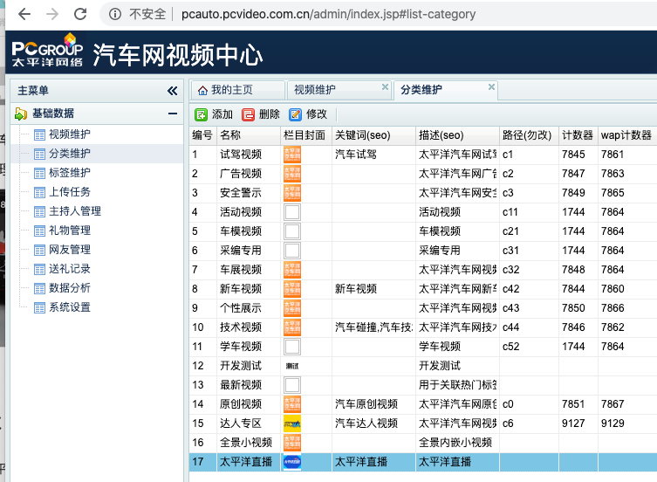The image size is (657, 482).
Task: Click the grid icon beside 视频维护
Action: (38, 134)
